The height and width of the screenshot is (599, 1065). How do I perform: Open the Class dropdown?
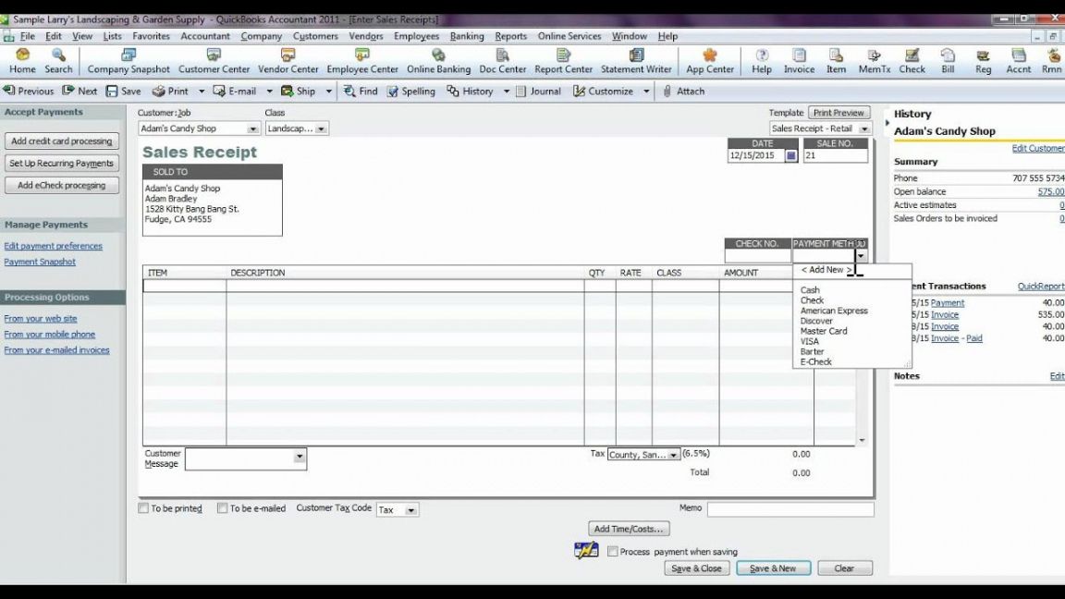[x=321, y=128]
